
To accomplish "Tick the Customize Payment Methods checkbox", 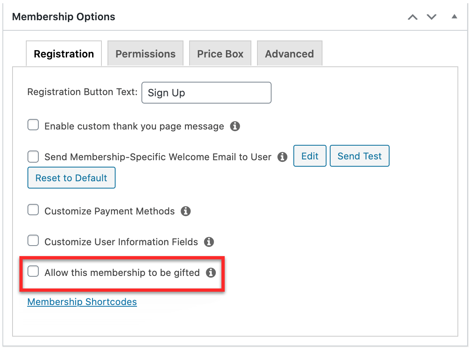I will pyautogui.click(x=33, y=210).
